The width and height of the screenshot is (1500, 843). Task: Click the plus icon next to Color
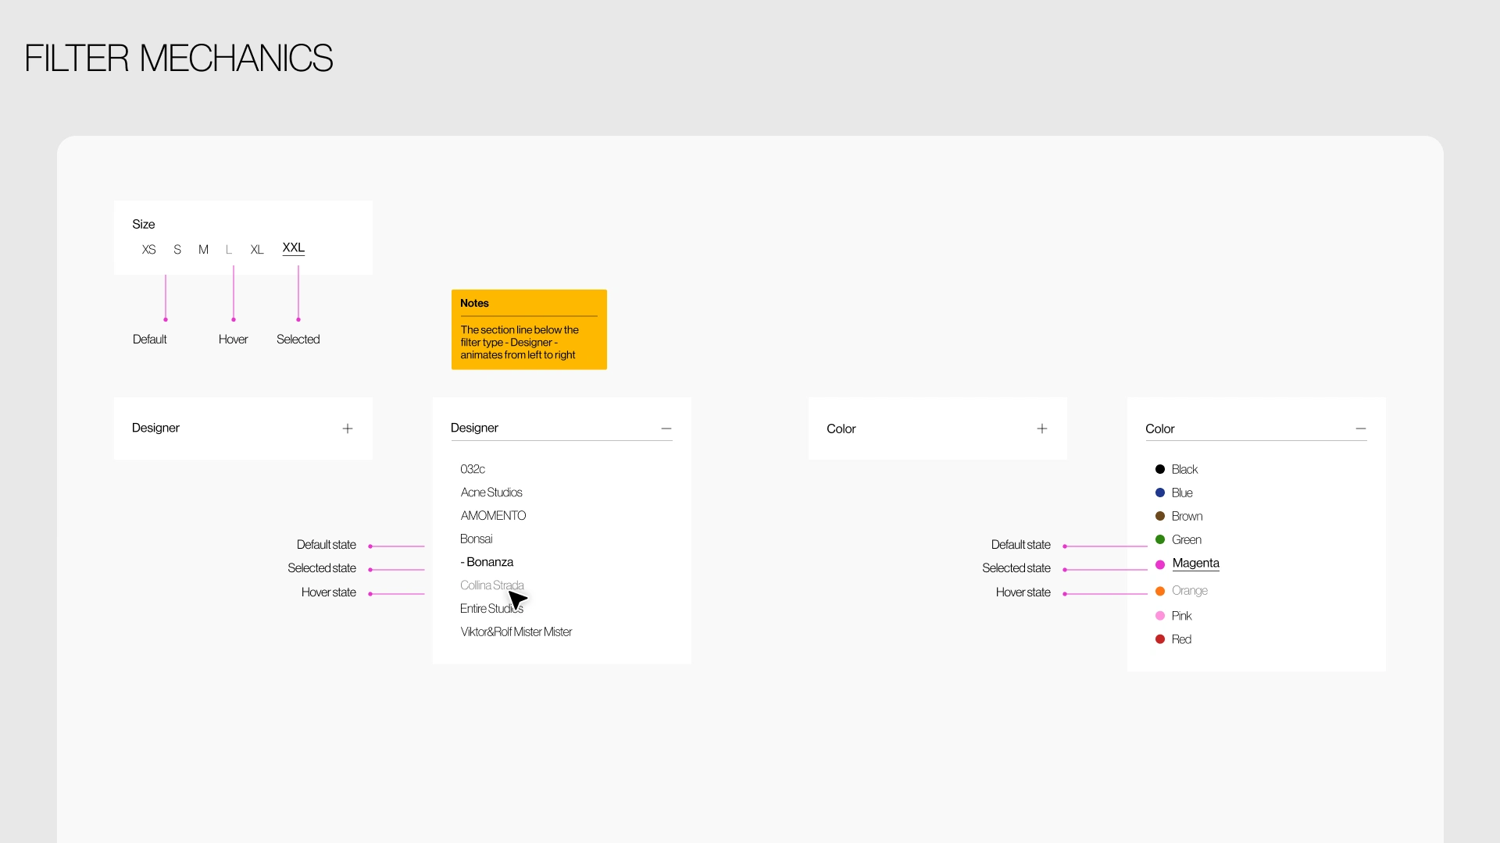[x=1041, y=429]
